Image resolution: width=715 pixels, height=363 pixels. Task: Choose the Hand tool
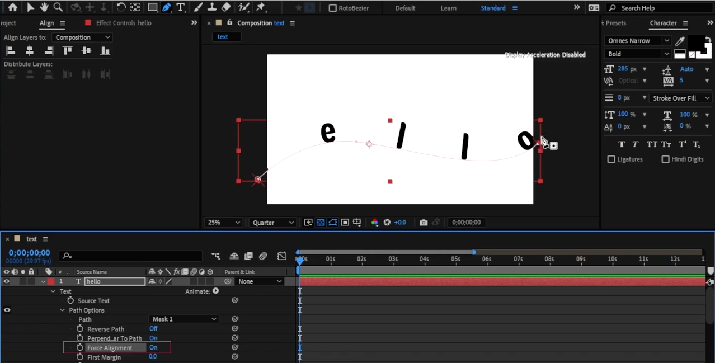tap(44, 8)
